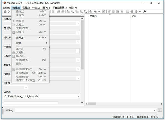Expand the CD 号 field dropdown
Viewport: 165px width, 120px height.
pyautogui.click(x=26, y=87)
